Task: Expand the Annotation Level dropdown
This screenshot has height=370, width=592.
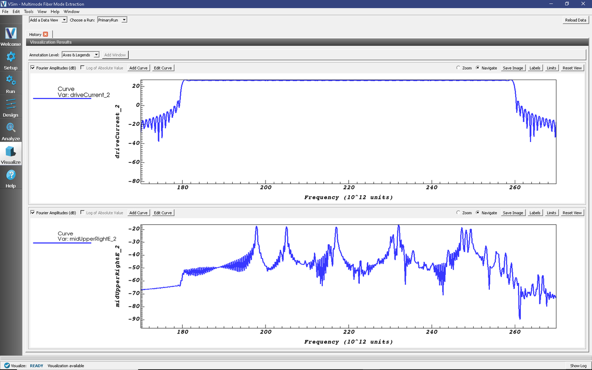Action: (x=80, y=55)
